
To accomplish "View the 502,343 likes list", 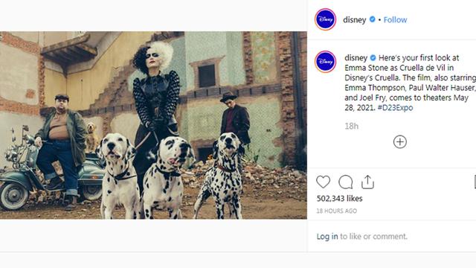I will point(339,199).
